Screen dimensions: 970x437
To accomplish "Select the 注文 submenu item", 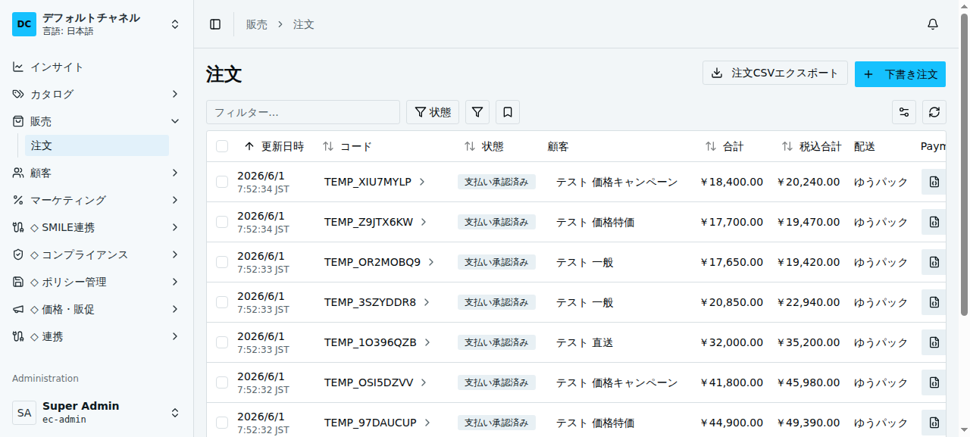I will pyautogui.click(x=97, y=145).
